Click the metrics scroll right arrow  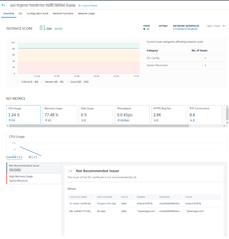pyautogui.click(x=224, y=126)
